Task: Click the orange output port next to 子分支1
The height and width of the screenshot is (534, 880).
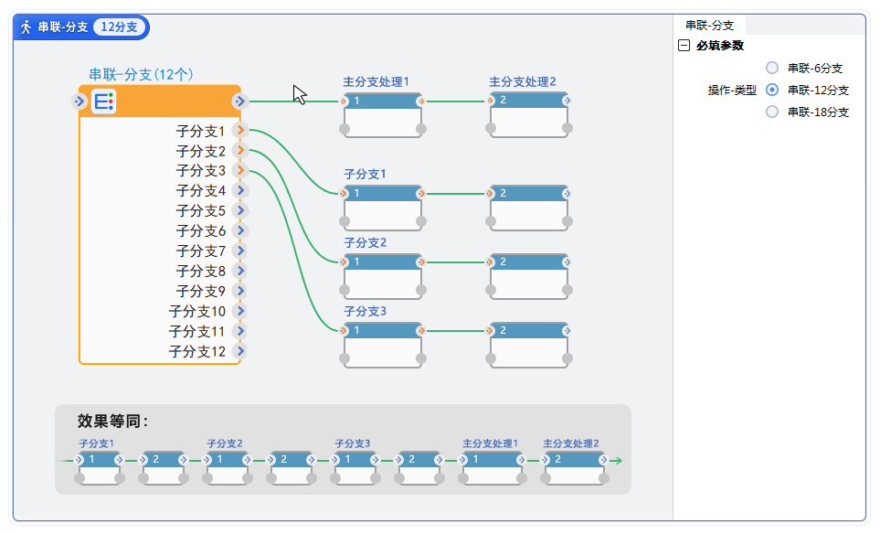Action: tap(239, 132)
